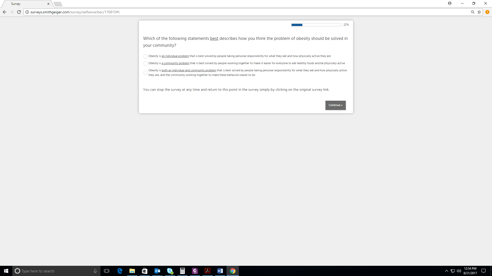492x276 pixels.
Task: Select 'a community problem' radio option
Action: (146, 63)
